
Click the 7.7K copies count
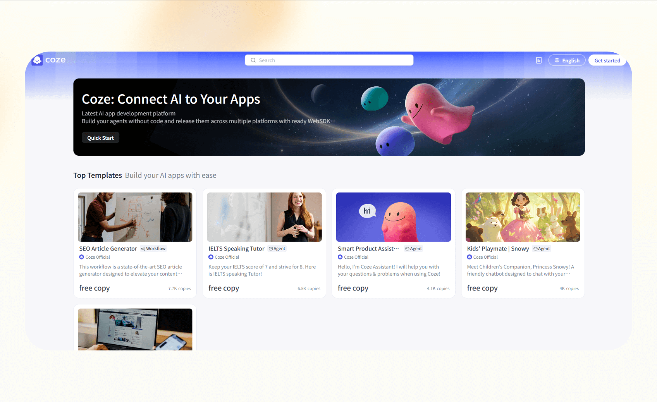tap(179, 289)
